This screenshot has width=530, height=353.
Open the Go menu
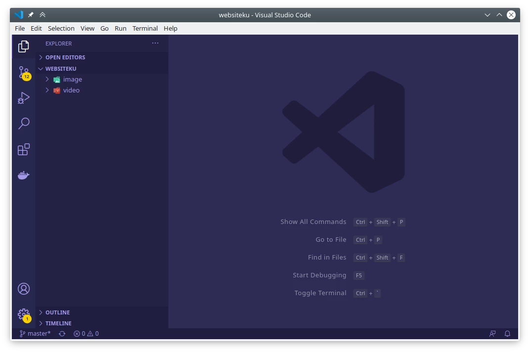click(104, 28)
